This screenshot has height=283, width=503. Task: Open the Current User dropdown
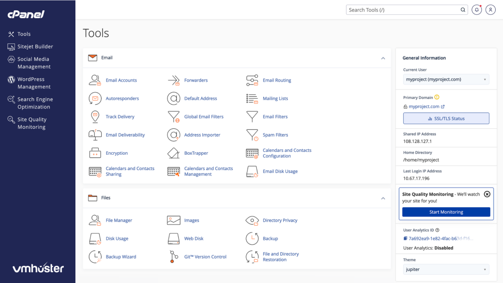(x=446, y=79)
